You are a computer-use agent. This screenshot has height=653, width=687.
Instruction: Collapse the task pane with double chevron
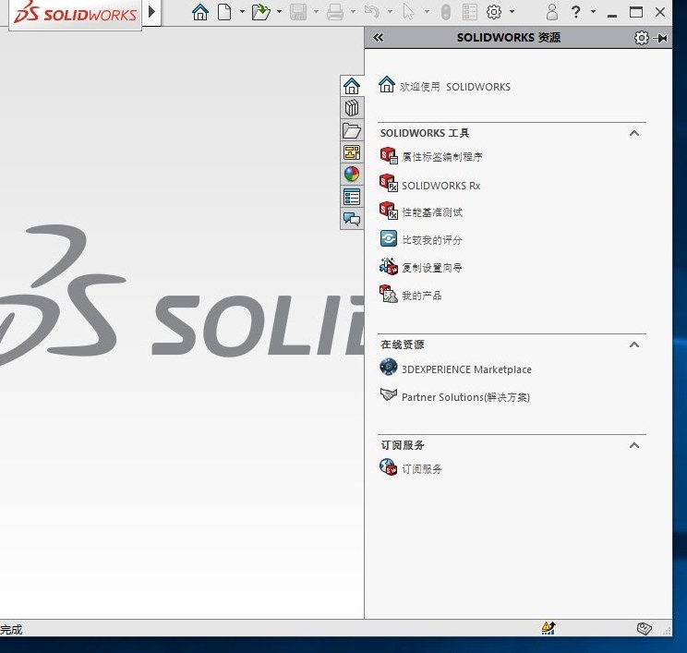point(378,38)
